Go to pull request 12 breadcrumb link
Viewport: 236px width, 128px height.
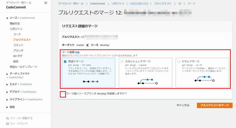tap(179, 4)
